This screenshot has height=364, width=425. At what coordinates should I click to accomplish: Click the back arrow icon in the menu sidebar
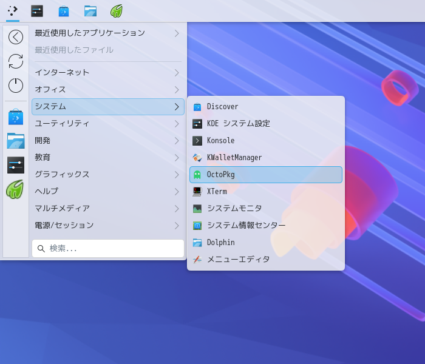click(16, 37)
